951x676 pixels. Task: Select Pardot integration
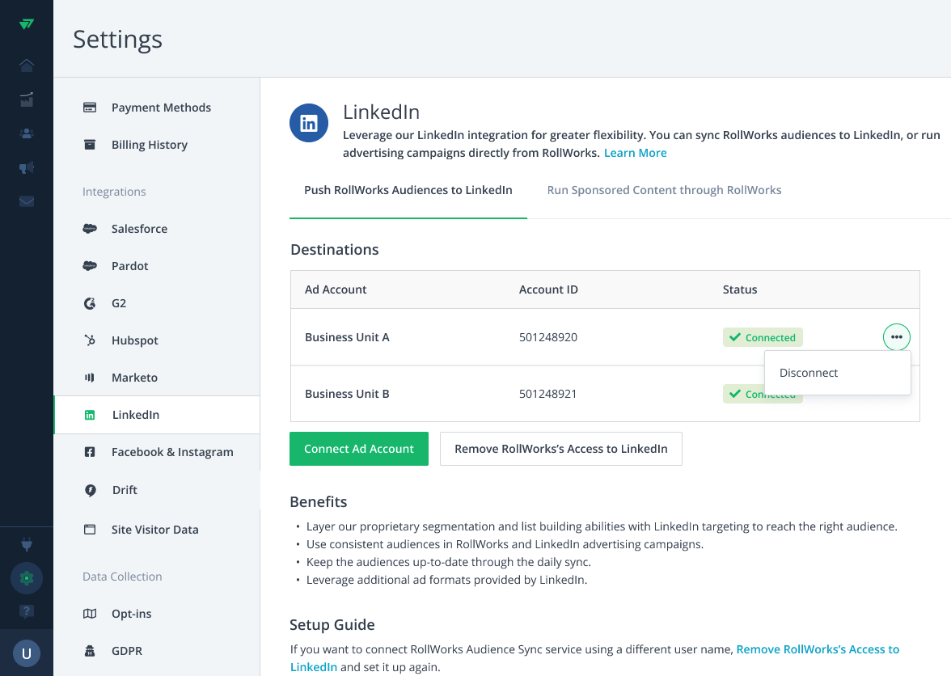pos(129,265)
